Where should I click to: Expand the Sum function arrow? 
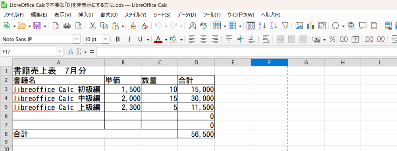coord(85,52)
